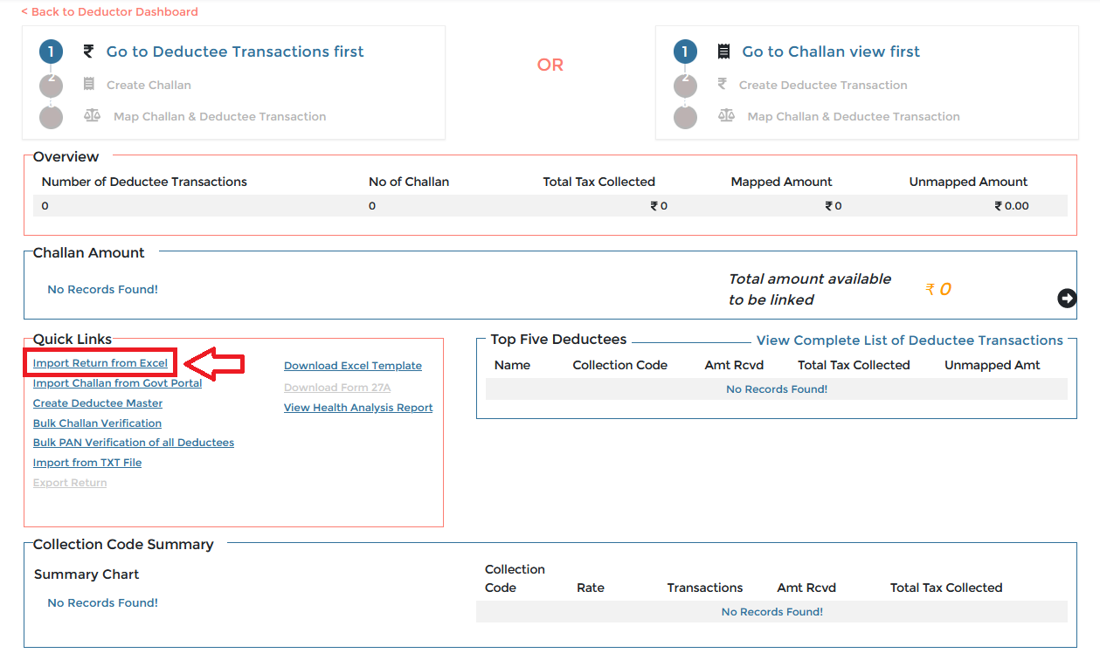1100x667 pixels.
Task: Click the Unmapped Amt column header
Action: coord(992,365)
